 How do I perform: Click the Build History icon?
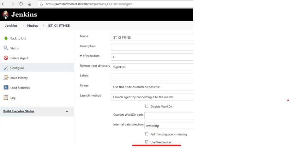pos(6,78)
